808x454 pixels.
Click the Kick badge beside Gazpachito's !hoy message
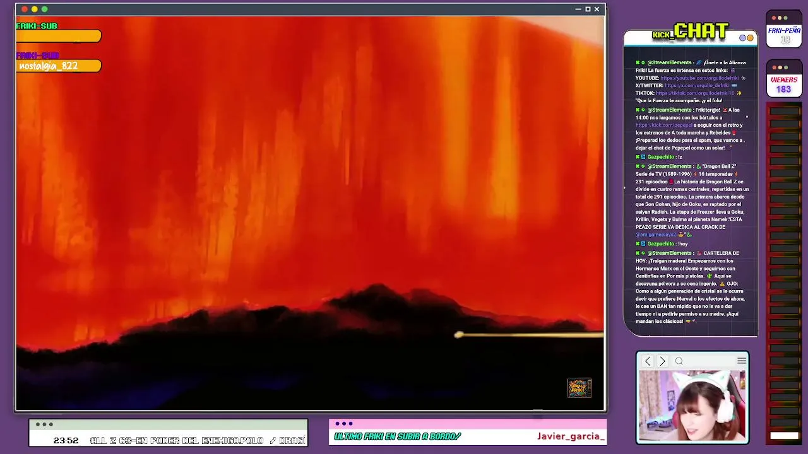(x=638, y=244)
